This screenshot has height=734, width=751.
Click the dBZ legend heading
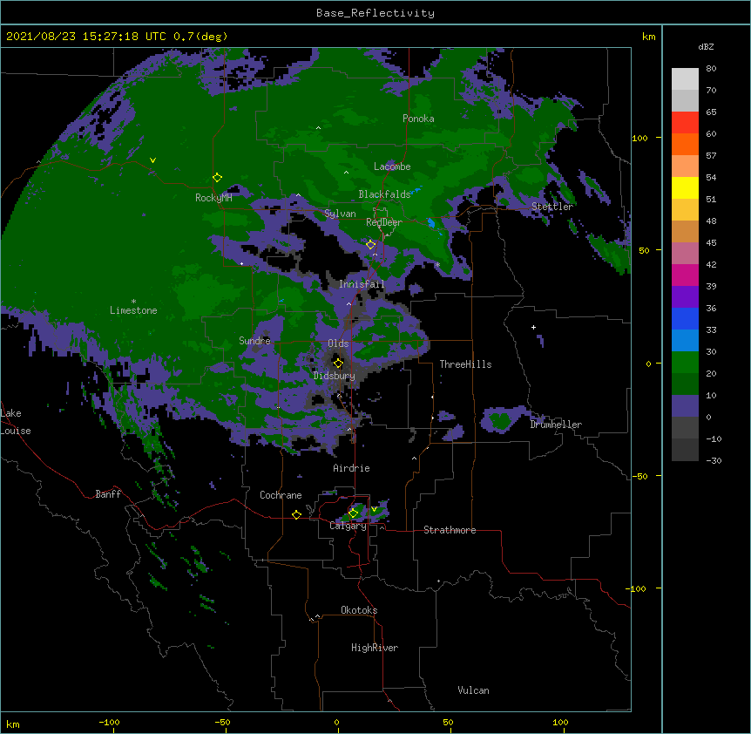point(706,47)
